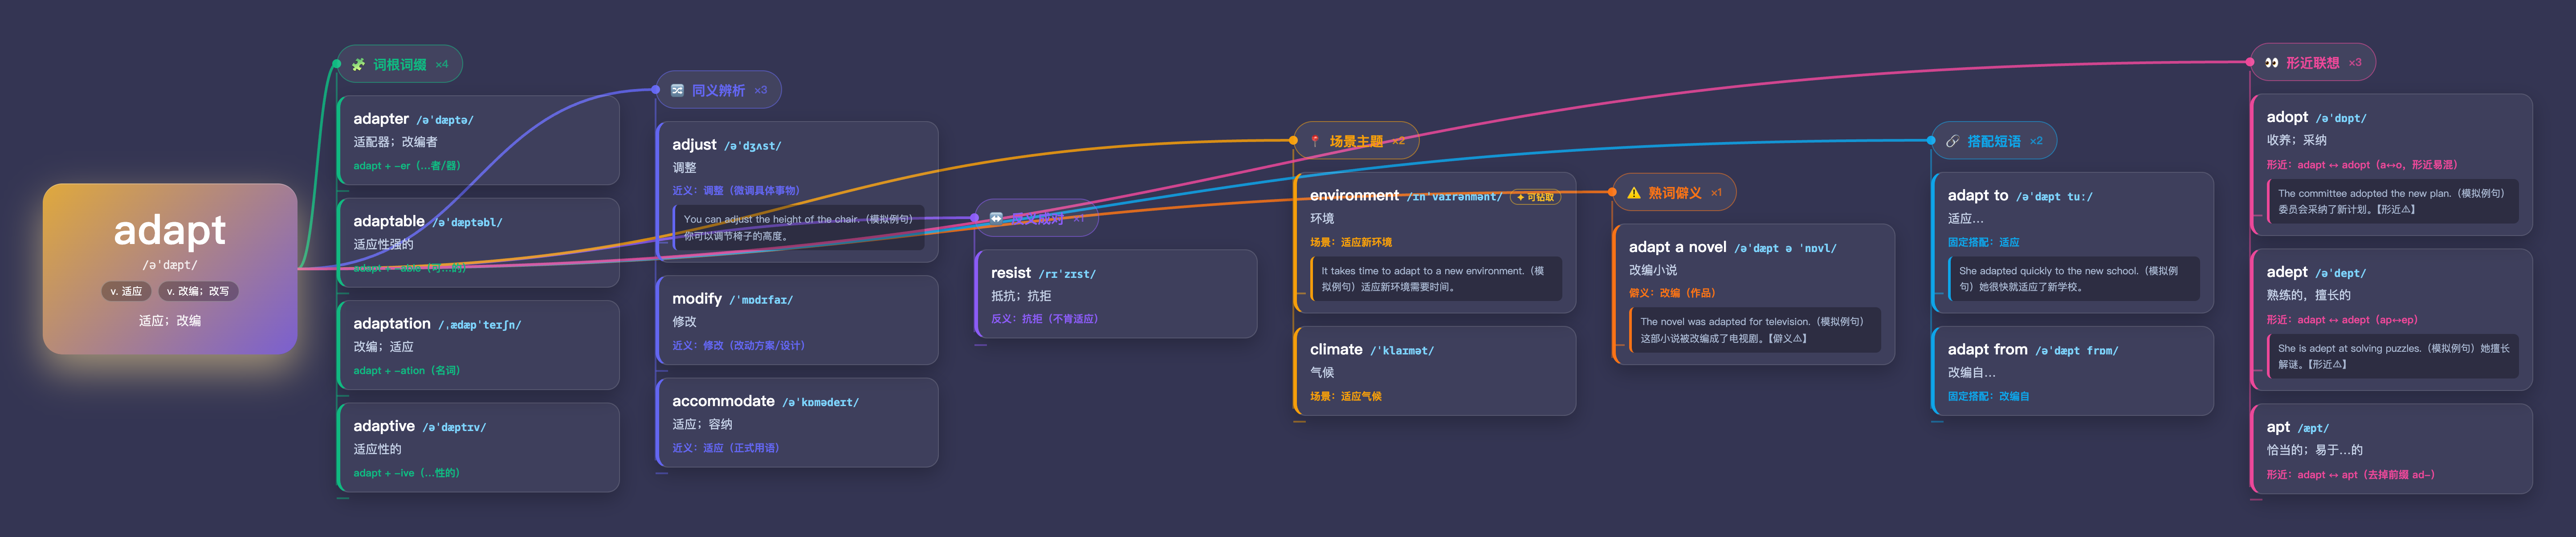Open the 'environment' scene card heading
The image size is (2576, 537).
1354,196
